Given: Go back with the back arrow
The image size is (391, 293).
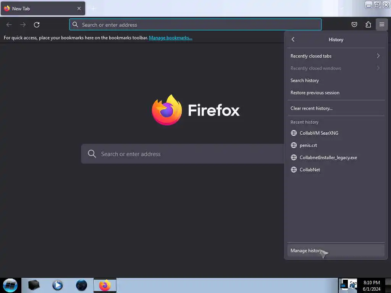Looking at the screenshot, I should click(x=9, y=25).
